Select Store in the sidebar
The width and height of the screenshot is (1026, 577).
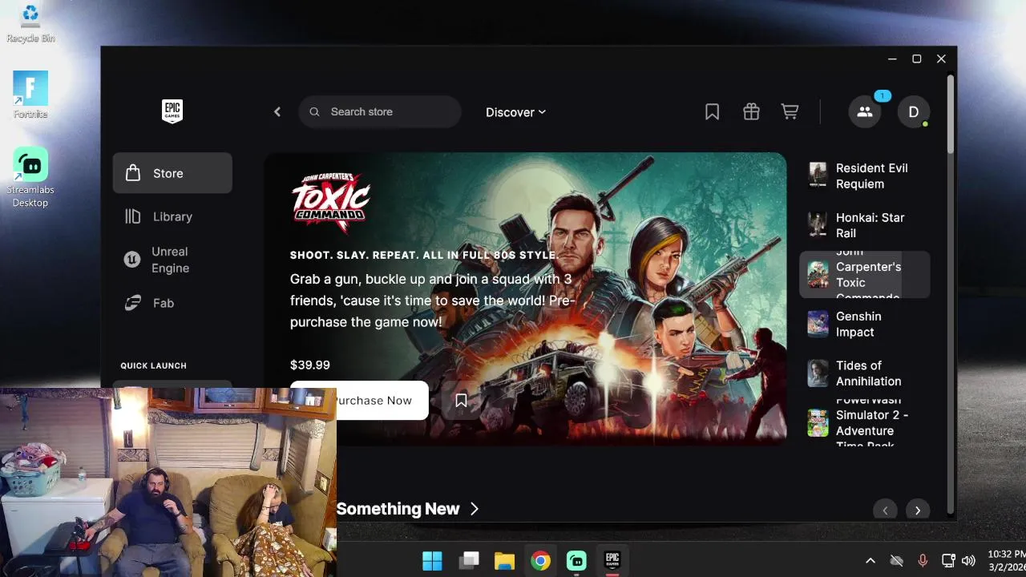click(x=172, y=173)
